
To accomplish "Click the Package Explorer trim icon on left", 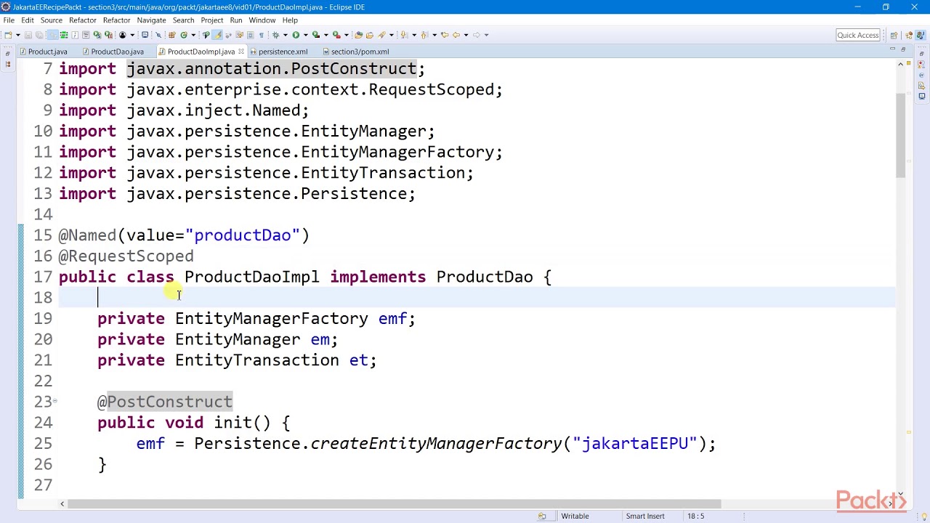I will [x=7, y=64].
